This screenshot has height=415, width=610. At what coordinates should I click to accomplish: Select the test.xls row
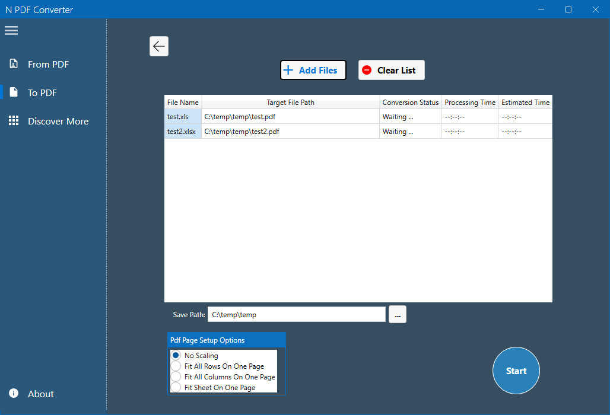[x=183, y=117]
